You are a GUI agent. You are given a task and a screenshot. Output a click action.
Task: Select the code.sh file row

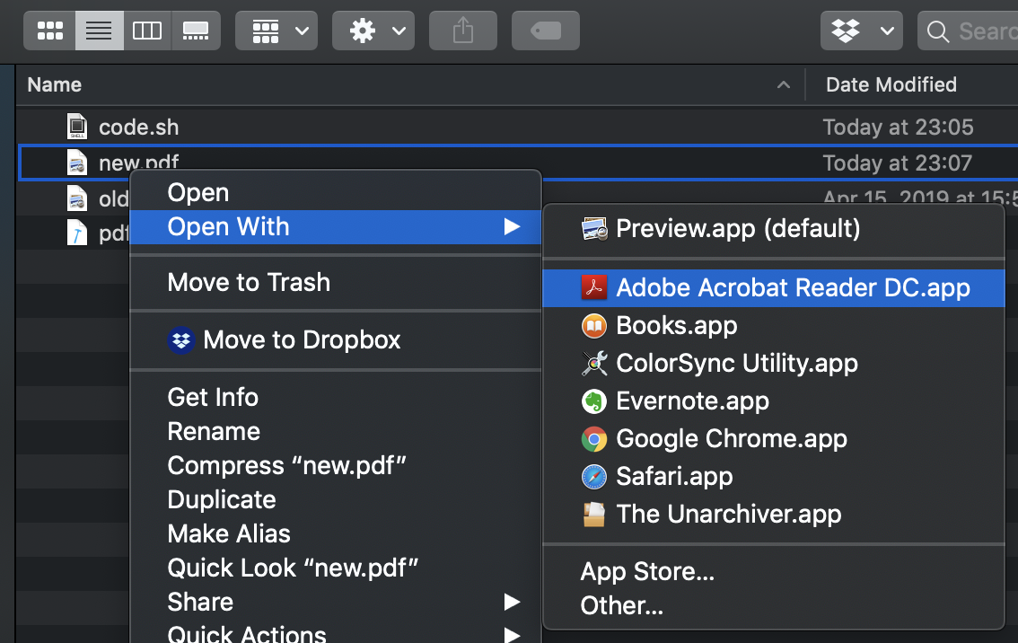coord(517,127)
